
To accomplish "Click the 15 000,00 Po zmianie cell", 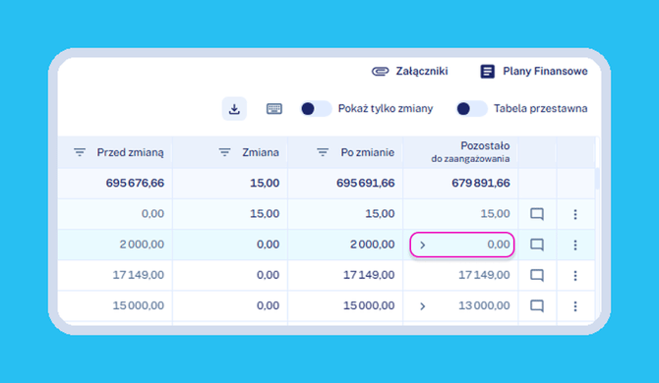I will coord(345,305).
